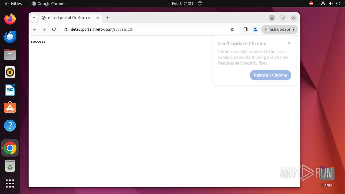Go back with the browser back arrow
This screenshot has width=345, height=194.
pyautogui.click(x=34, y=29)
